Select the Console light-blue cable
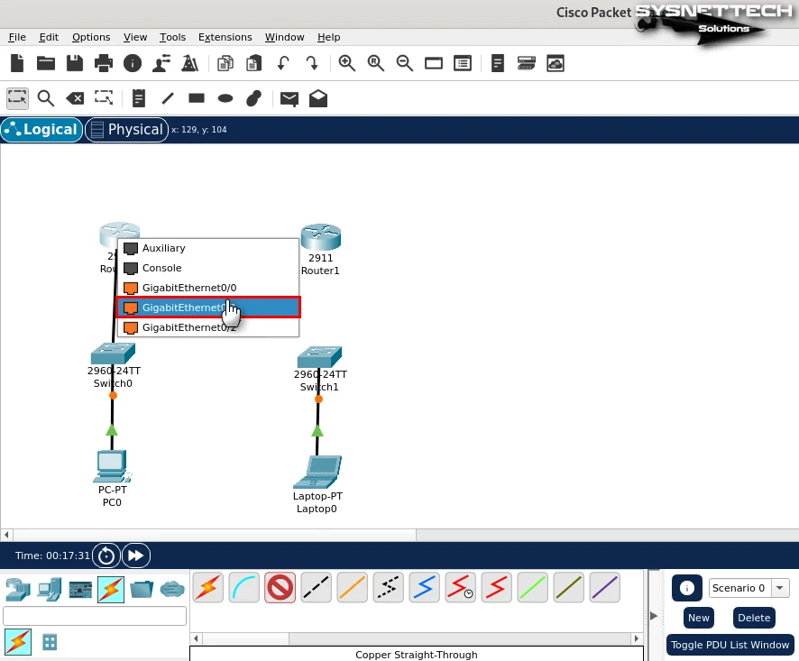 pos(243,588)
